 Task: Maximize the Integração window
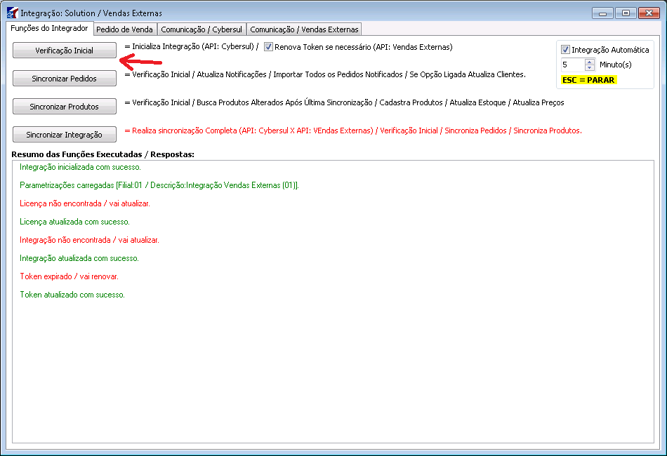point(626,13)
